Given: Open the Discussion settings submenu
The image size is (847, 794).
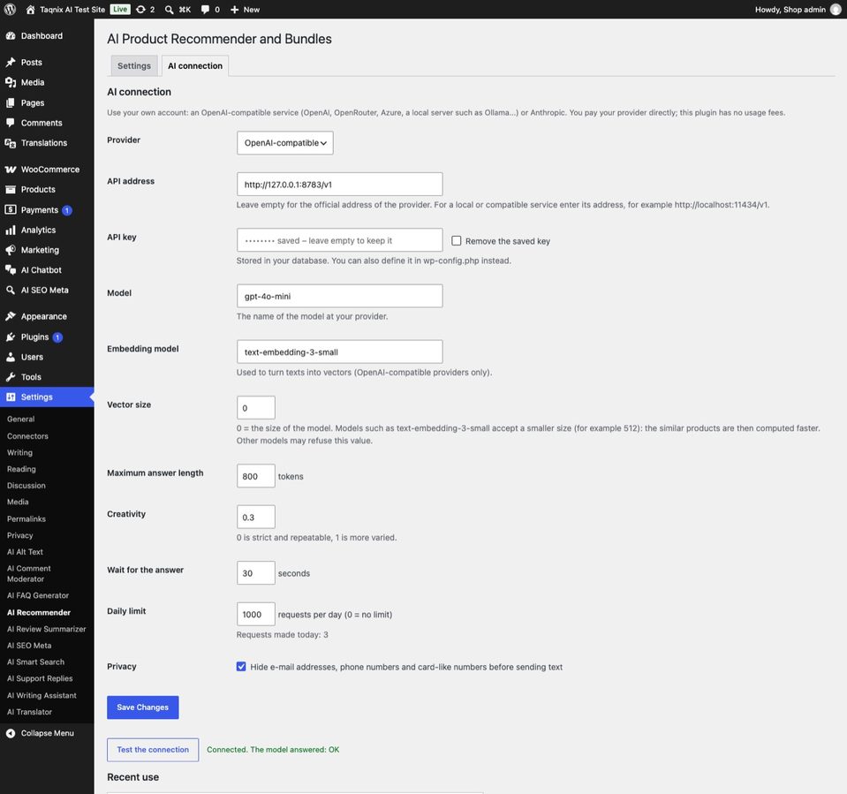Looking at the screenshot, I should point(26,485).
